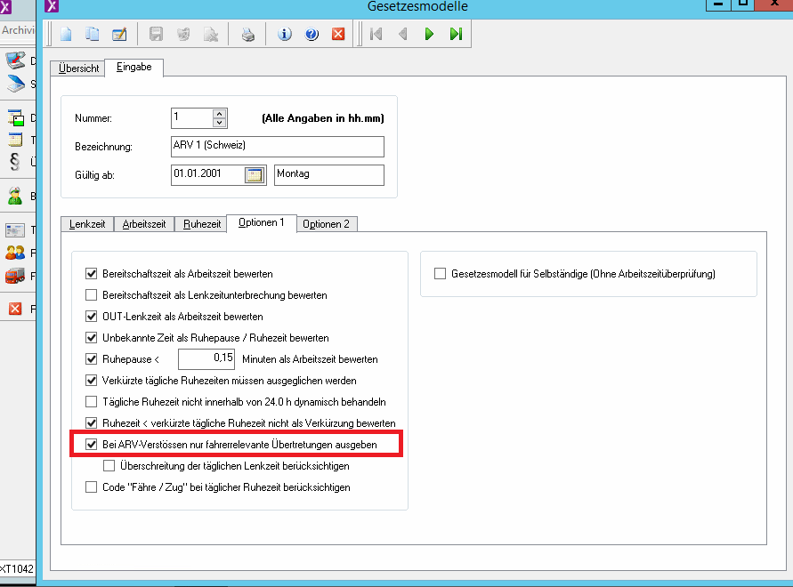
Task: Open help with the question mark icon
Action: tap(312, 35)
